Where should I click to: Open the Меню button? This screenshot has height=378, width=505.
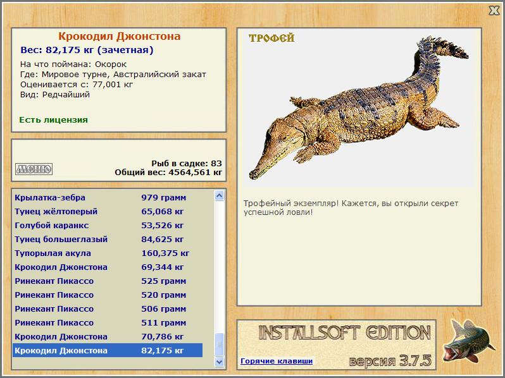coord(34,169)
